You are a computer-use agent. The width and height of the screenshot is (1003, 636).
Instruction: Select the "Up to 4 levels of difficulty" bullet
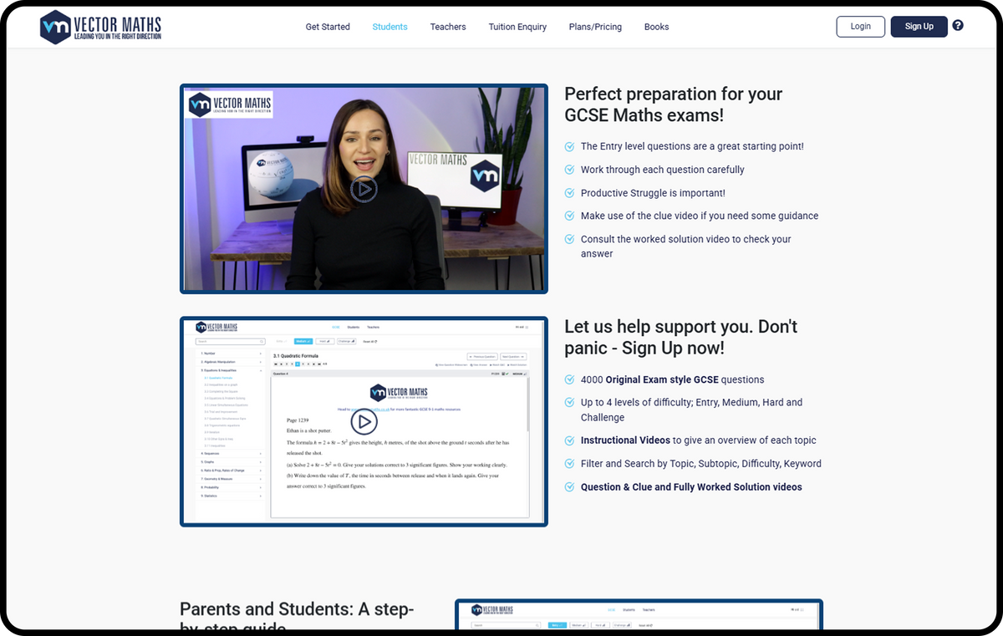point(691,410)
